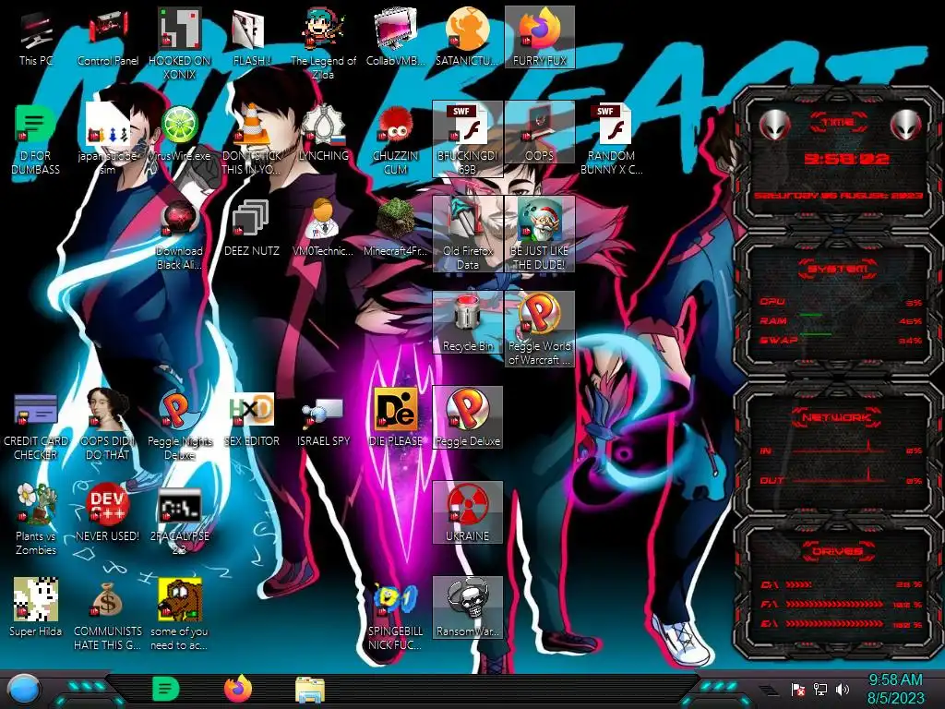Select the OOPS DID I DO THAT portrait icon
This screenshot has height=709, width=945.
tap(108, 425)
